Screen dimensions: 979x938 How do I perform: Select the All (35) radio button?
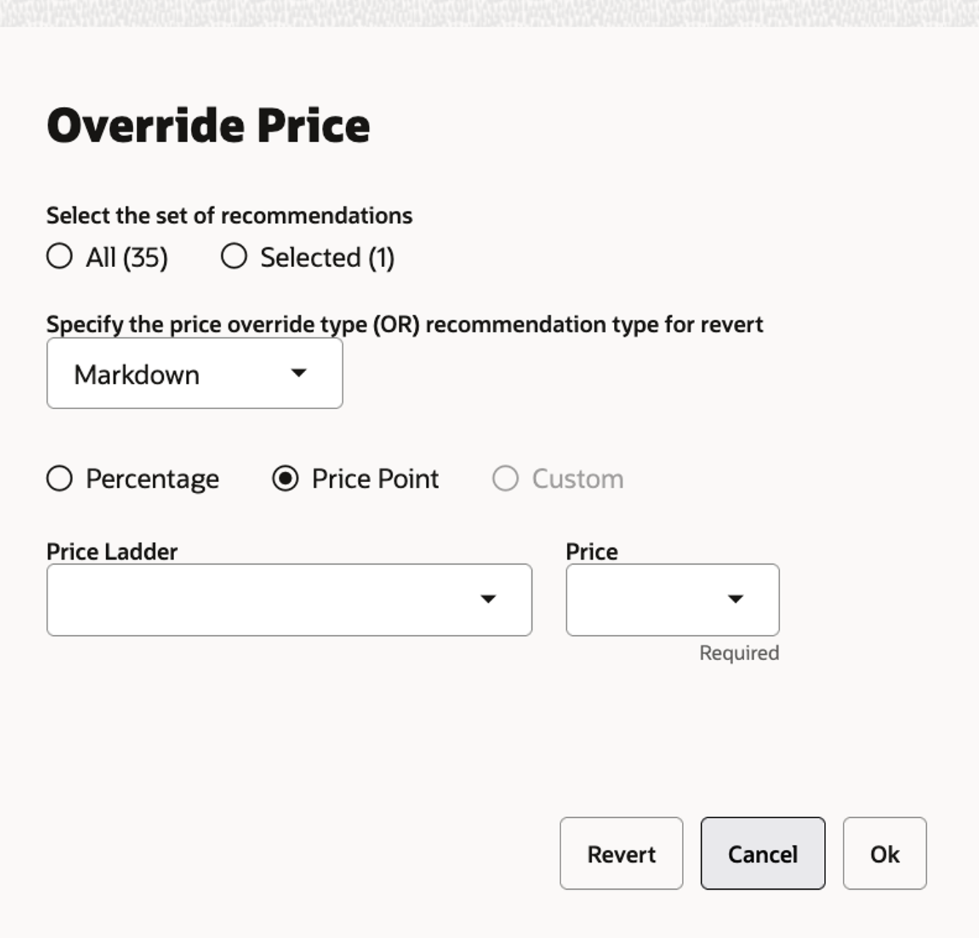pyautogui.click(x=59, y=257)
